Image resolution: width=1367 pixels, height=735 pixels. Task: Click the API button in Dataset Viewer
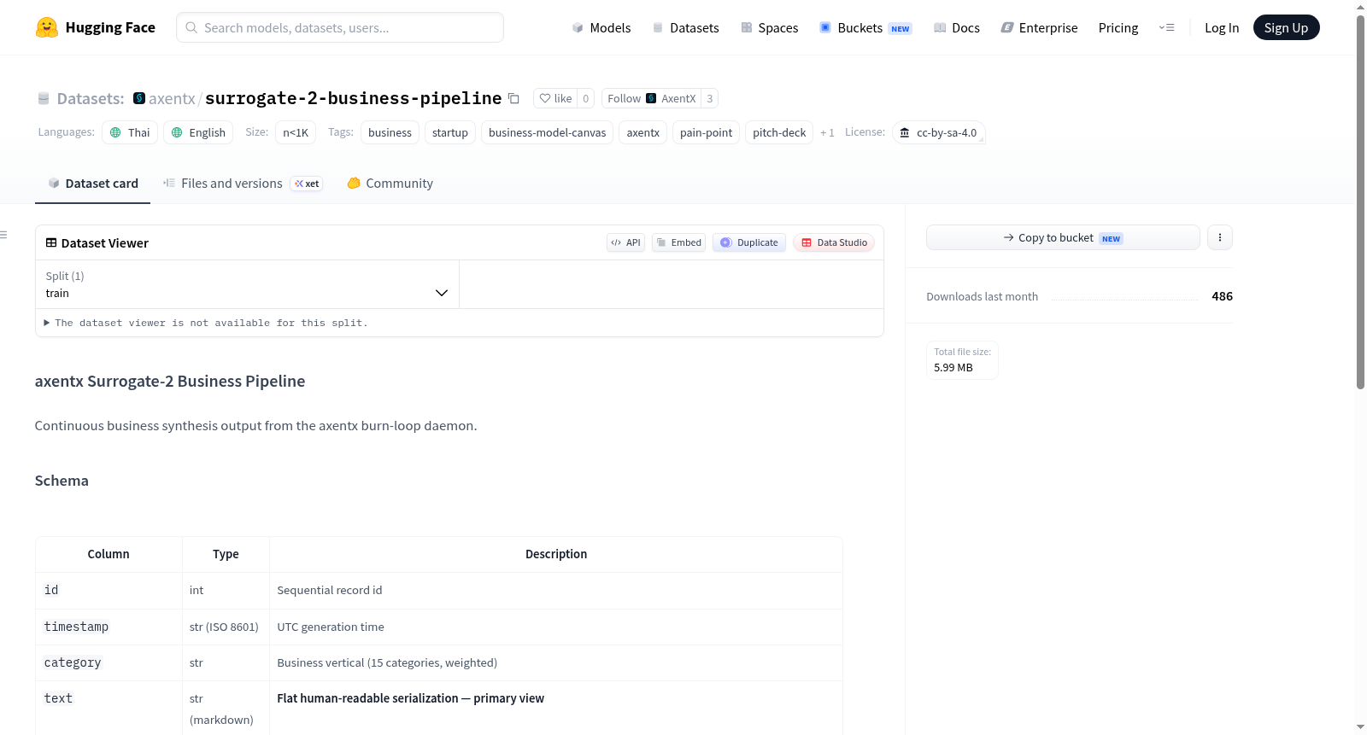point(625,242)
